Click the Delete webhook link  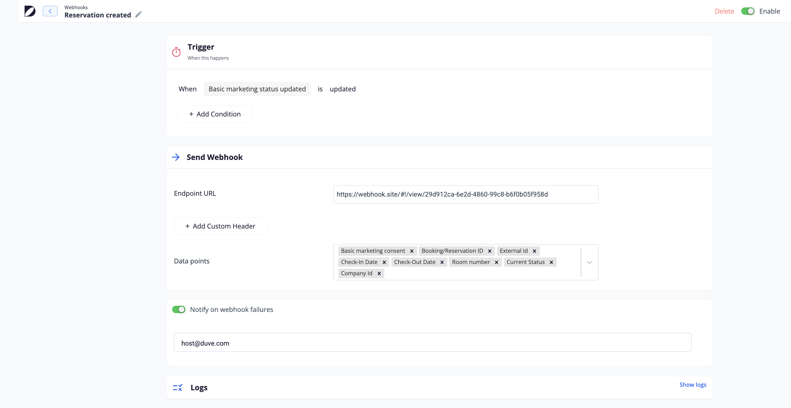tap(724, 11)
